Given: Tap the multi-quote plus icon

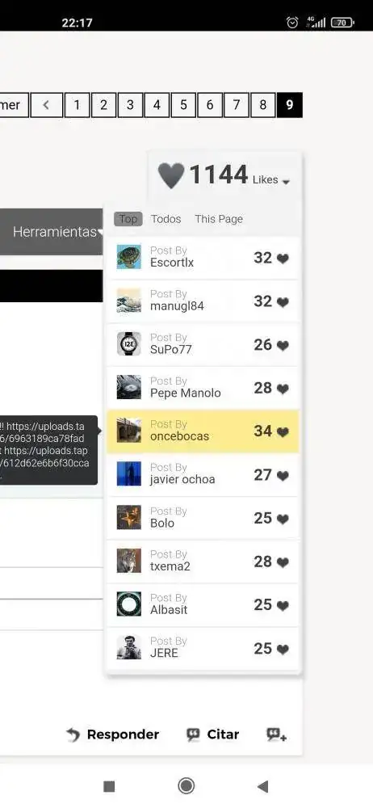Looking at the screenshot, I should click(277, 734).
